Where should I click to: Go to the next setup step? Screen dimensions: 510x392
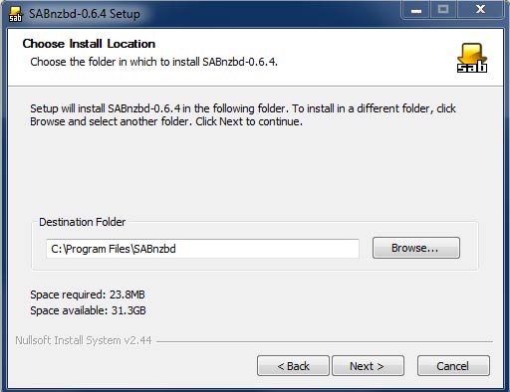point(368,366)
